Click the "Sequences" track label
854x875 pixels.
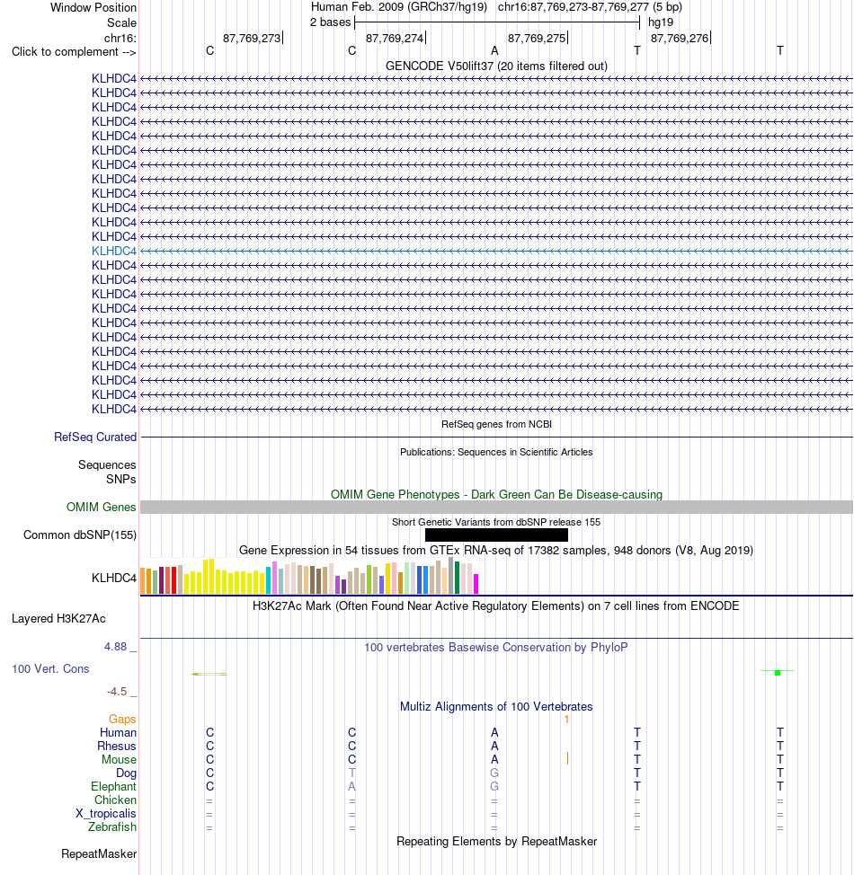[107, 464]
